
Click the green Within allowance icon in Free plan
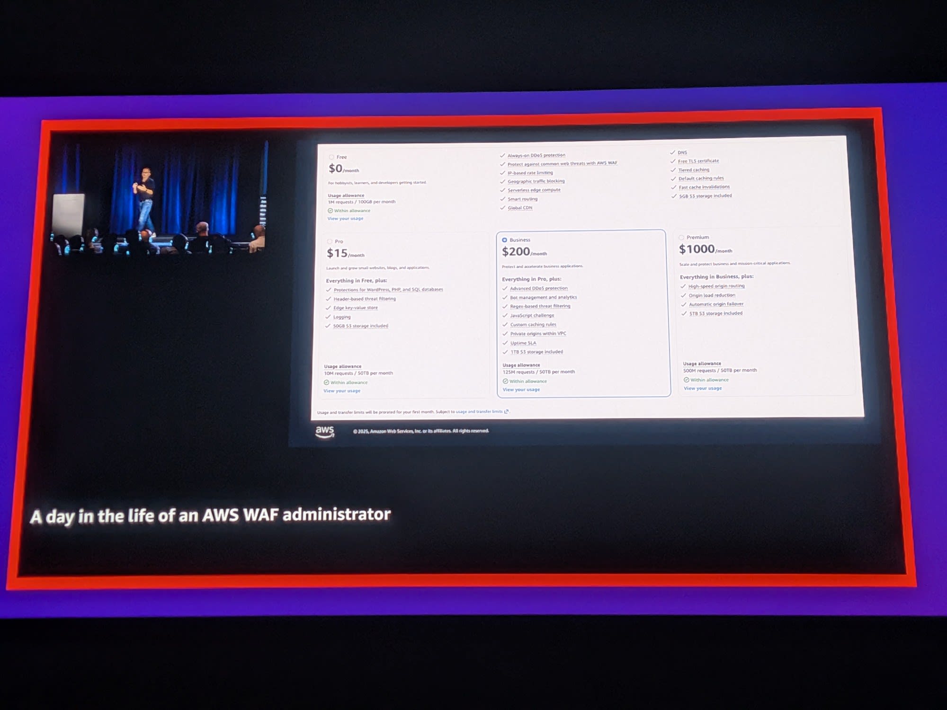click(330, 211)
